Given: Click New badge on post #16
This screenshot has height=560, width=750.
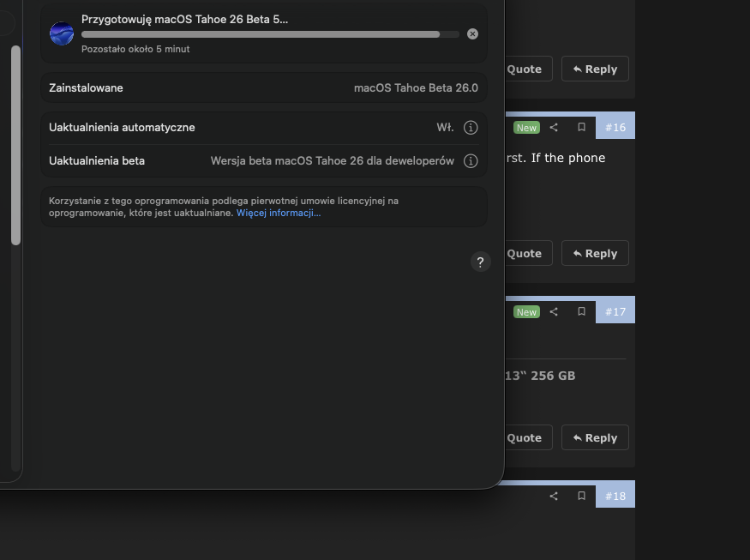Looking at the screenshot, I should [526, 127].
